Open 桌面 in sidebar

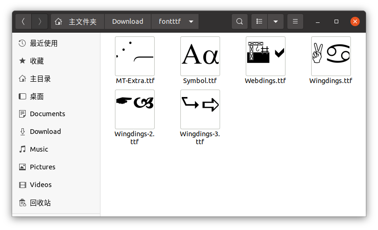pyautogui.click(x=36, y=97)
